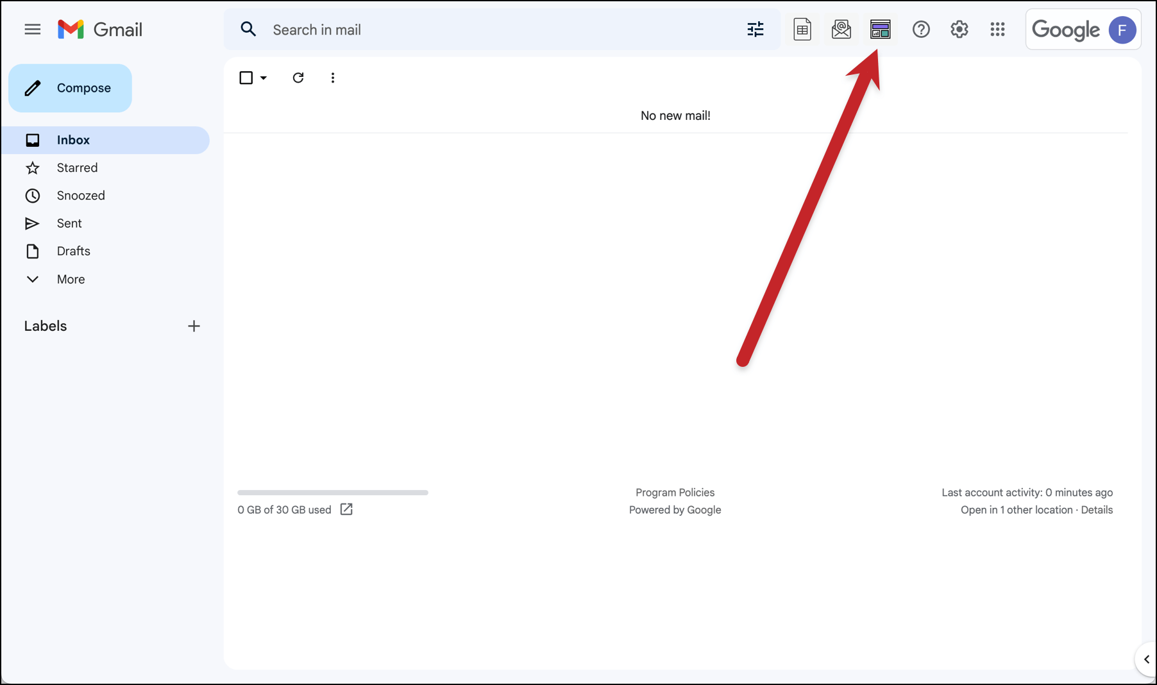Refresh the inbox
Screen dimensions: 1157x685
pyautogui.click(x=298, y=78)
